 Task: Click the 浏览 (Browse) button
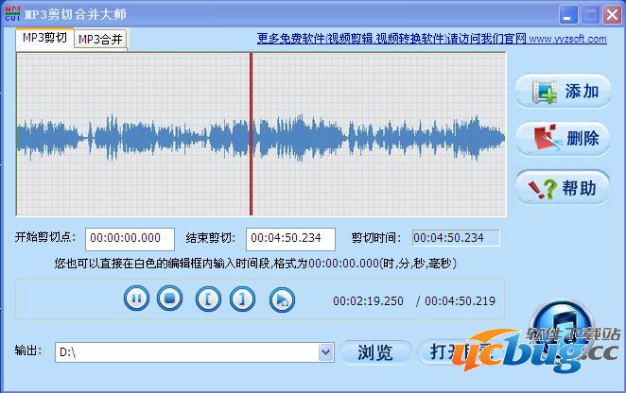(x=375, y=351)
